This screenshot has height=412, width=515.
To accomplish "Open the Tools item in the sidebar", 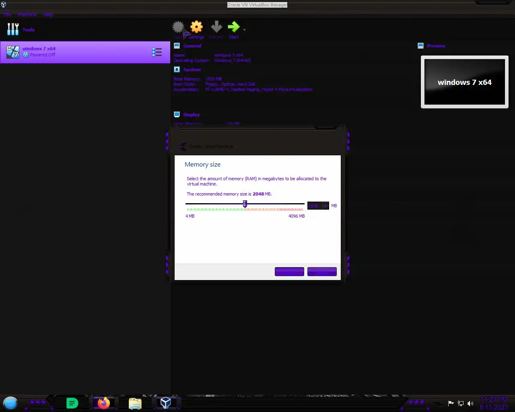I will tap(21, 29).
